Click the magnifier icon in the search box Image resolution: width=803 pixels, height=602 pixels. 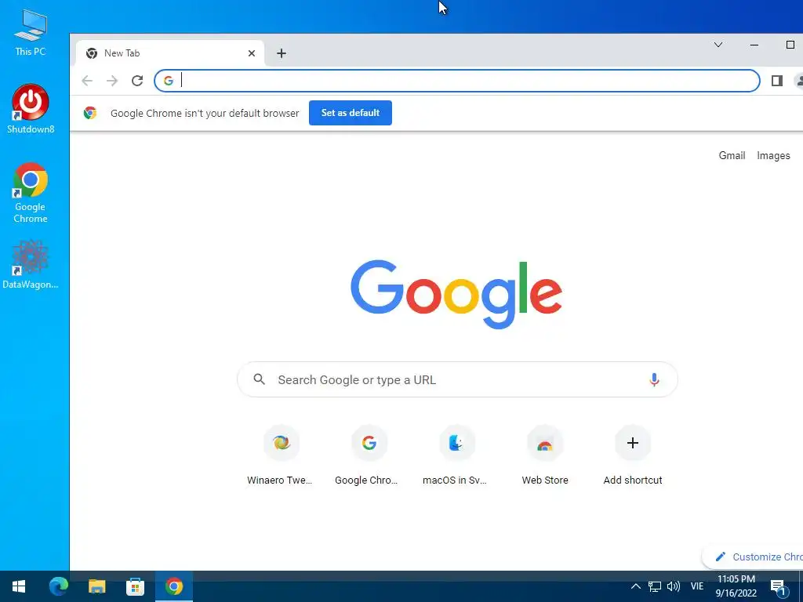[x=260, y=379]
